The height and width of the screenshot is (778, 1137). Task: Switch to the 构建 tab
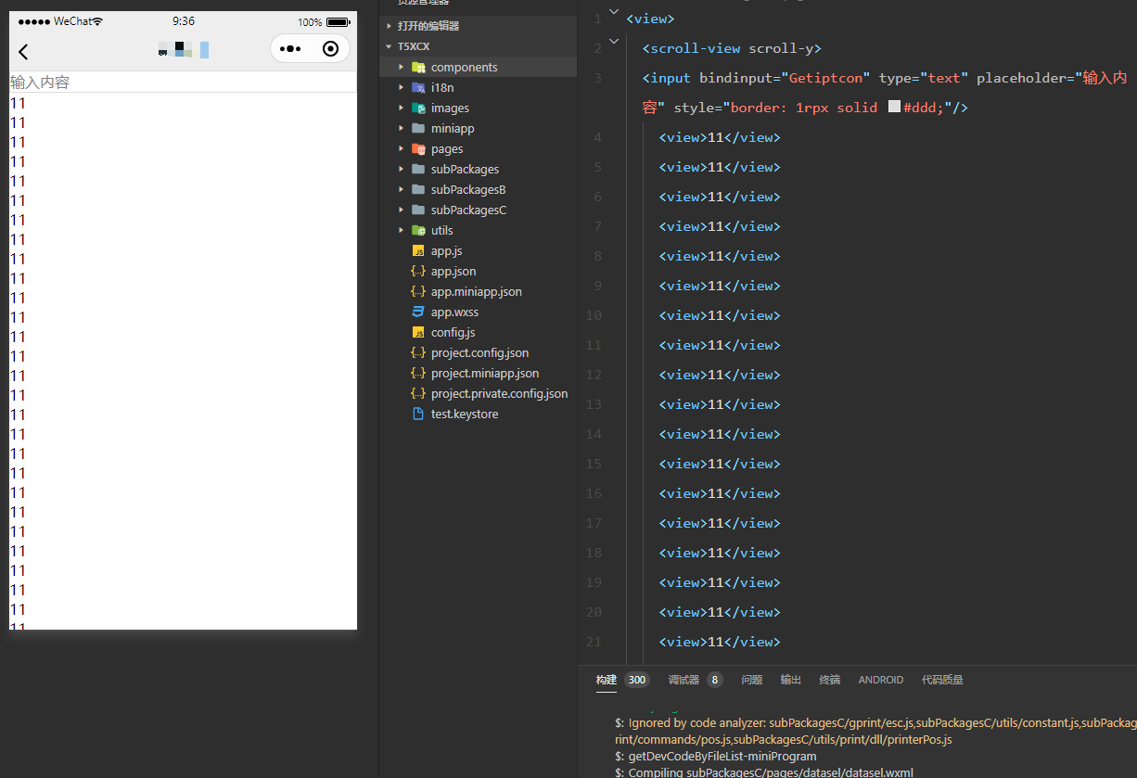[x=607, y=680]
